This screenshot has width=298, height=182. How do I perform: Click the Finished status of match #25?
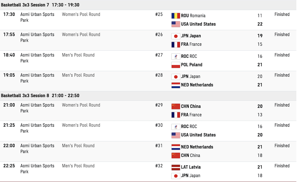[282, 15]
